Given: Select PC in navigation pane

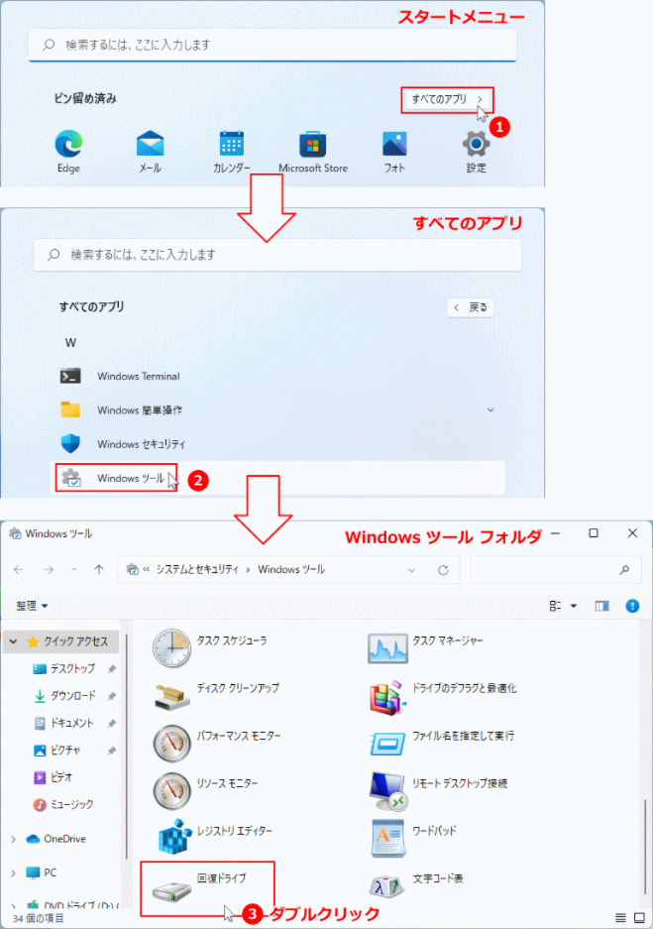Looking at the screenshot, I should coord(42,872).
